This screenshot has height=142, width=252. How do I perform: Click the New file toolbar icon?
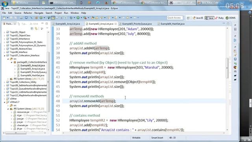tap(4, 18)
